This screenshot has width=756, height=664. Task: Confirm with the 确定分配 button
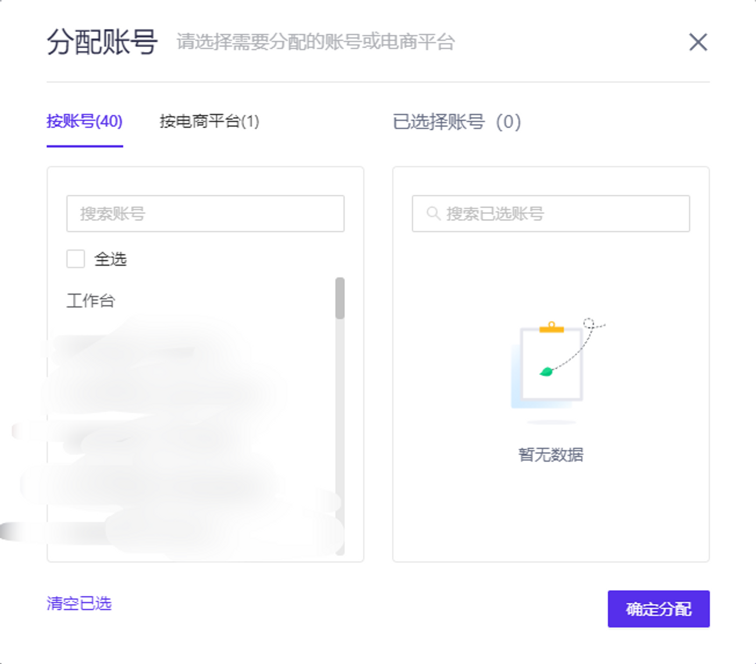click(x=658, y=609)
